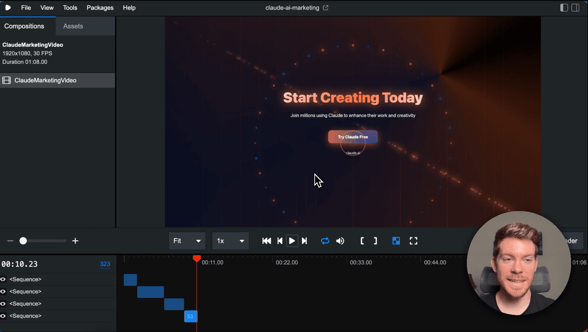Screen dimensions: 588x332
Task: Open the File menu
Action: pos(26,8)
